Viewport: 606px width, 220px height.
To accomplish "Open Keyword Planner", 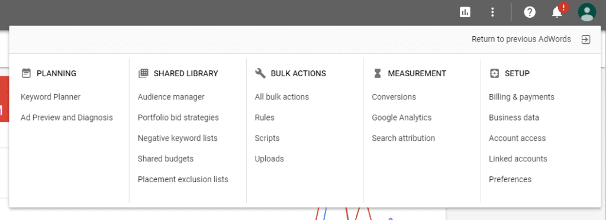I will (x=51, y=97).
